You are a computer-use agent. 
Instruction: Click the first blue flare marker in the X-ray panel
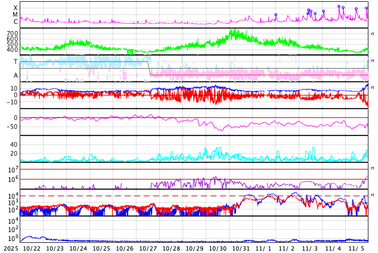click(275, 15)
